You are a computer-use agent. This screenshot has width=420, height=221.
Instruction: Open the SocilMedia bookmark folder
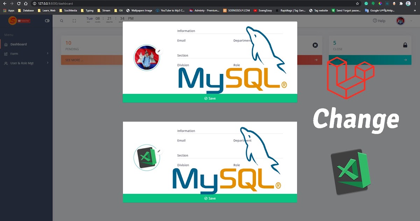[68, 11]
